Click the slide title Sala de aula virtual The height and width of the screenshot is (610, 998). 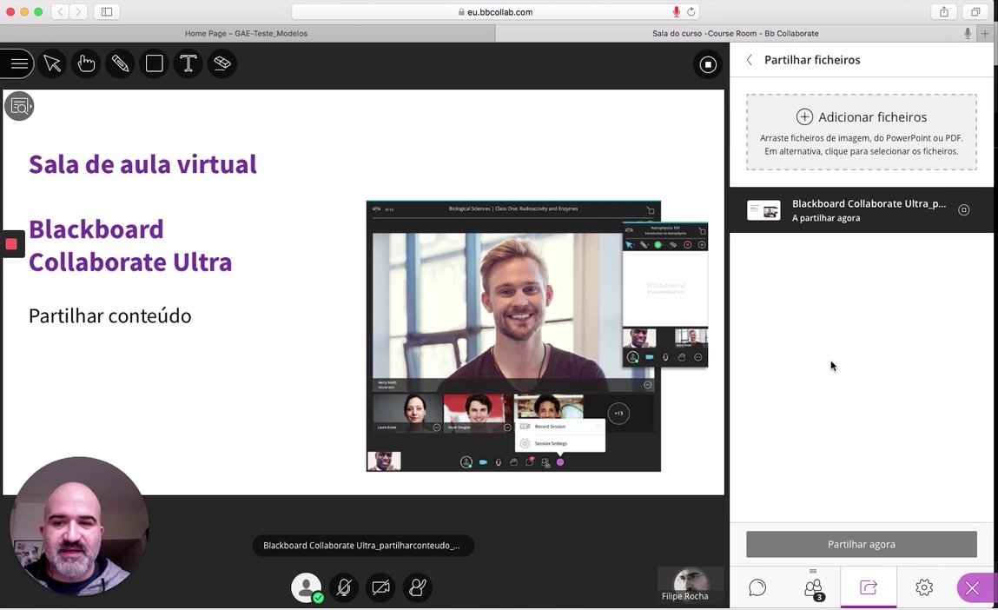[143, 164]
